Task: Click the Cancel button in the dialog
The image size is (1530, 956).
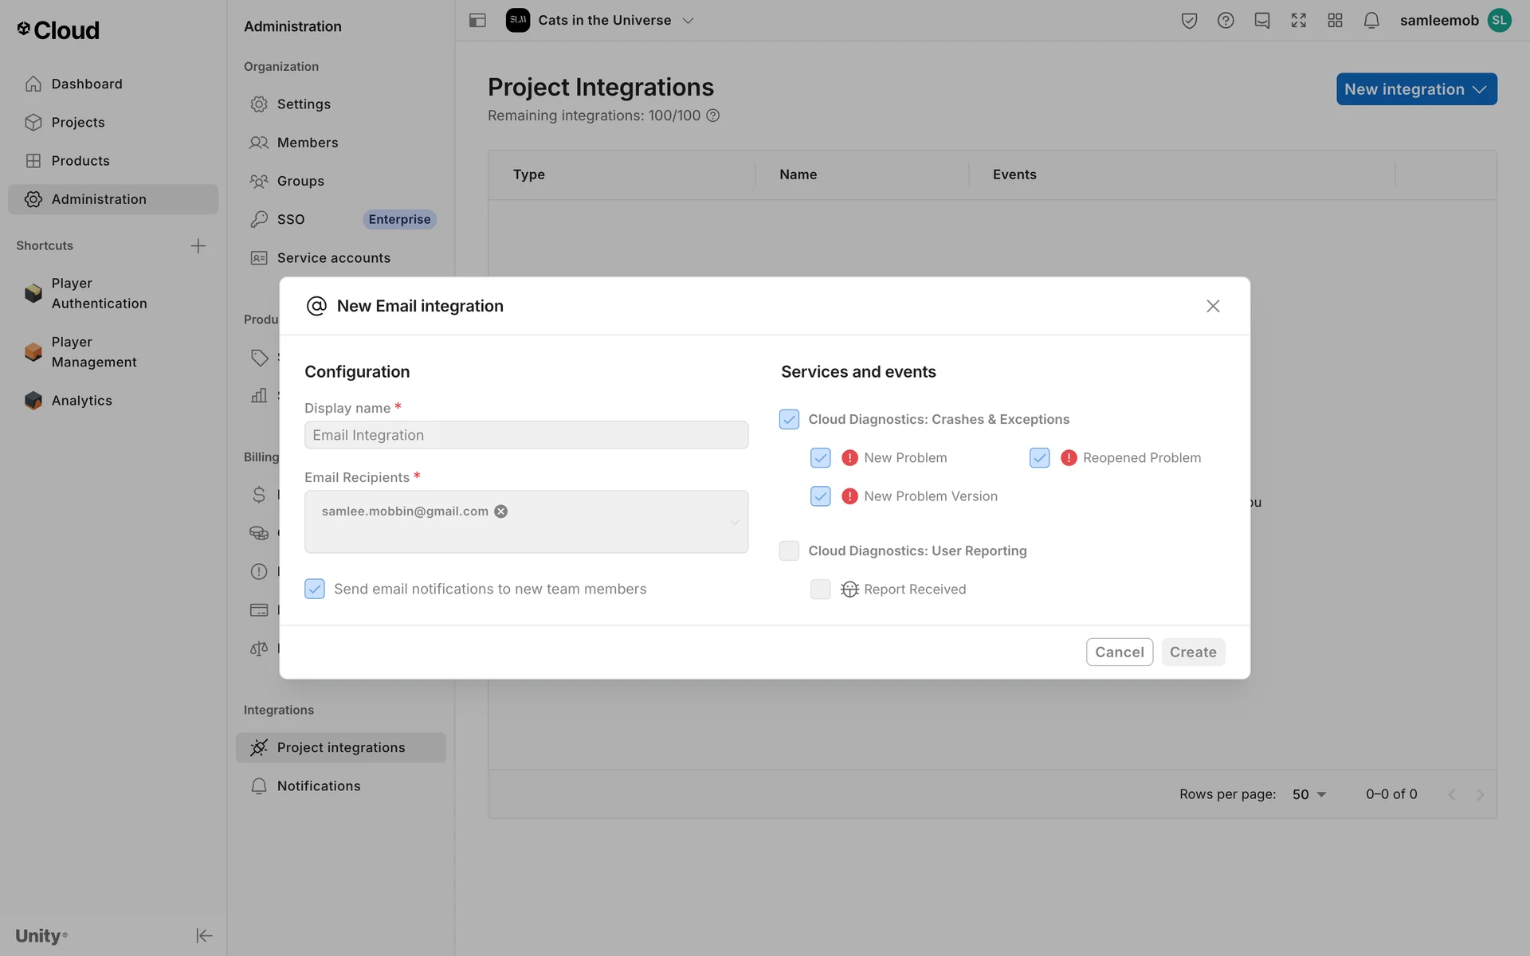Action: click(x=1119, y=652)
